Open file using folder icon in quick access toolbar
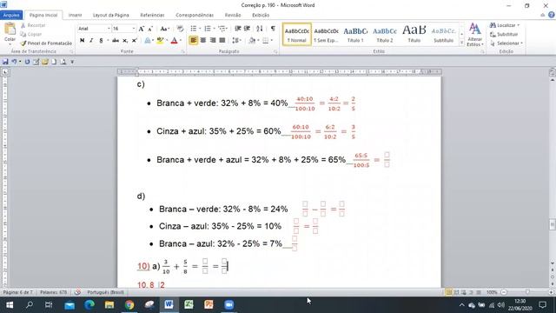Image resolution: width=556 pixels, height=313 pixels. click(44, 62)
